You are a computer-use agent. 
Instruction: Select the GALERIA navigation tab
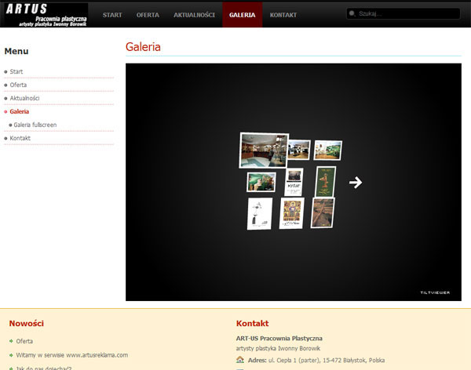click(242, 15)
